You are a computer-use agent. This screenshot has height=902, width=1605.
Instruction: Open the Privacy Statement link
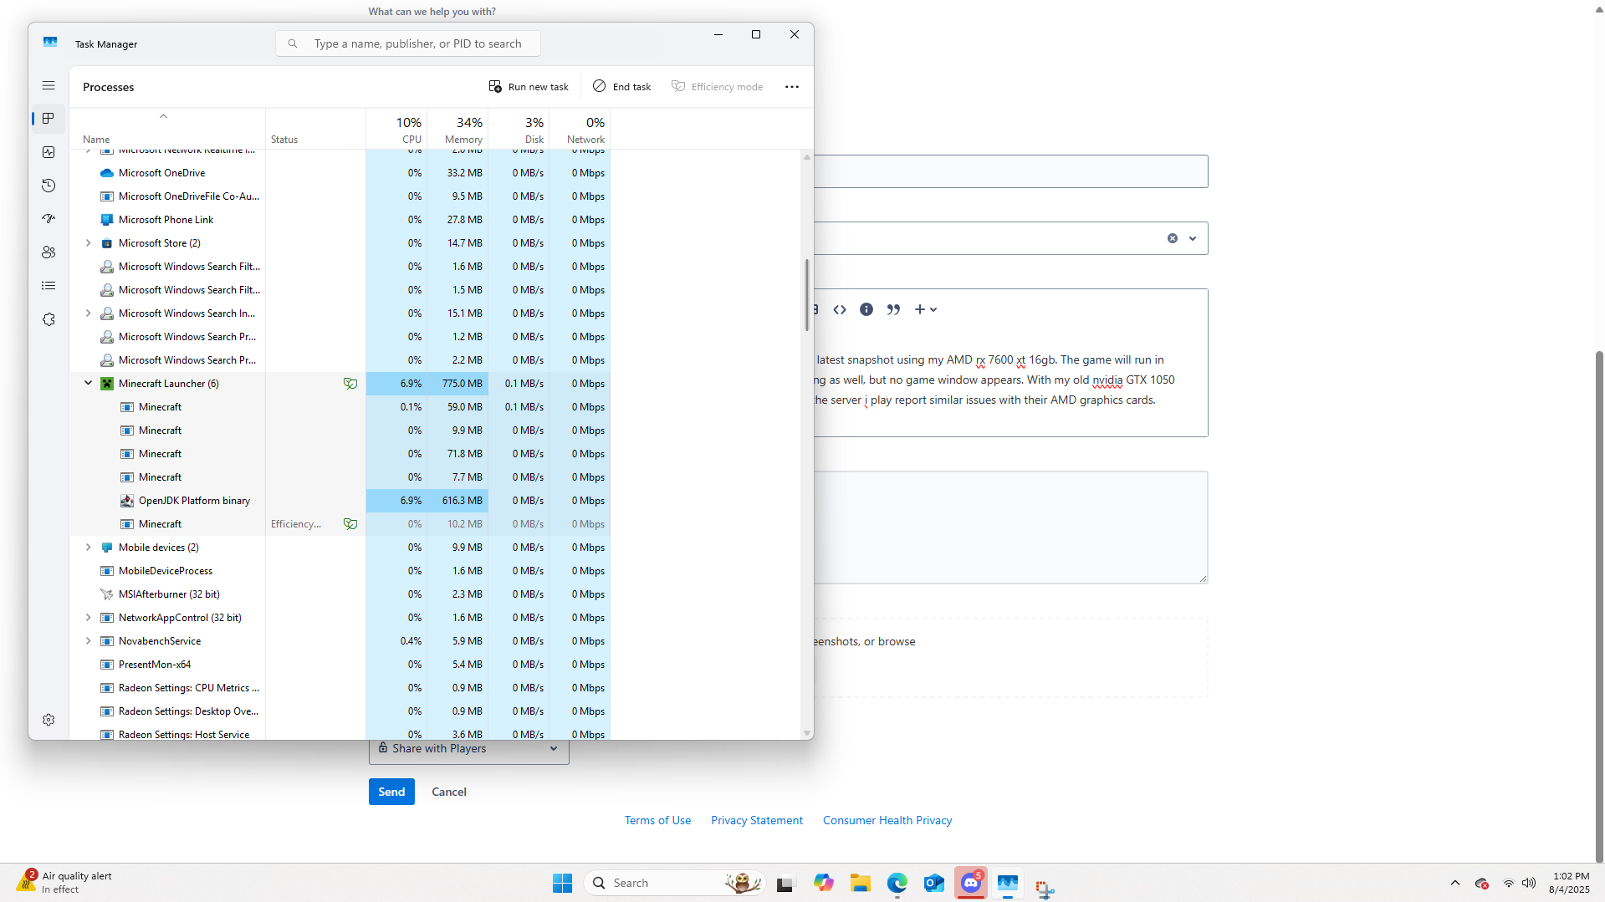(757, 820)
